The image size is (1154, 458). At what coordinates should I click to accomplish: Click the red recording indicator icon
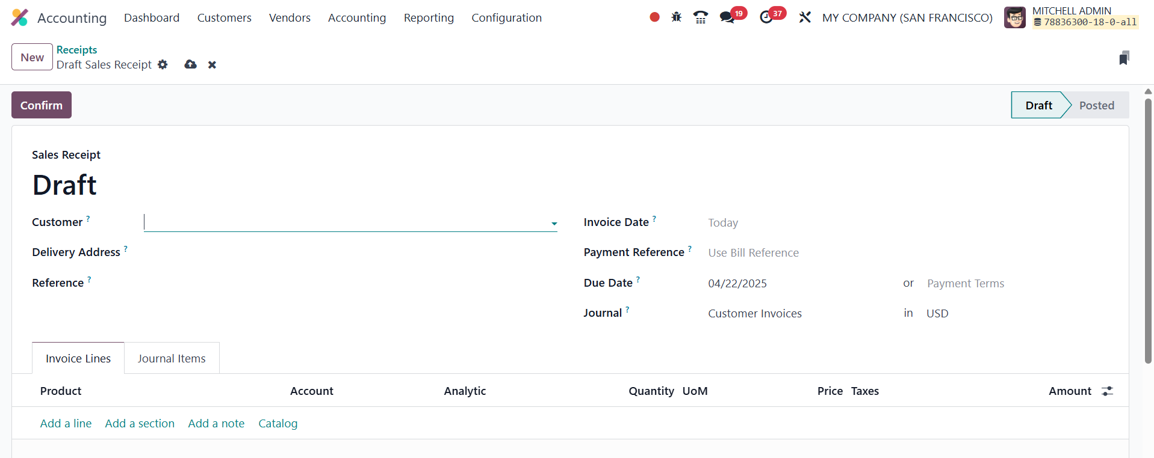click(x=654, y=17)
